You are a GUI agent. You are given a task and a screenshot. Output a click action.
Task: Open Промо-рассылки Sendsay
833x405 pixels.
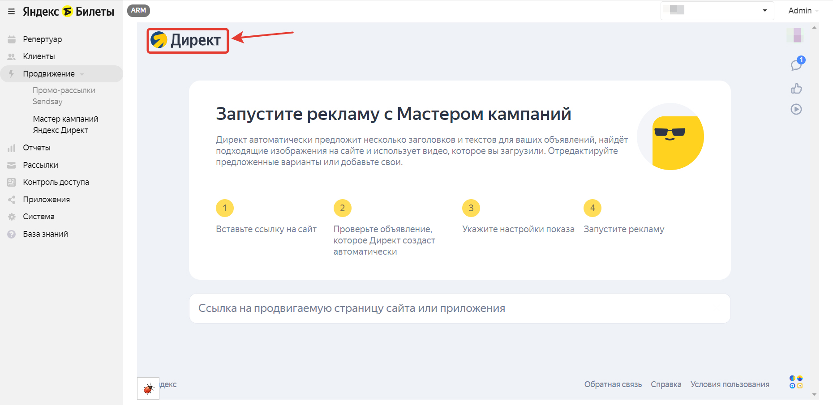click(x=64, y=96)
